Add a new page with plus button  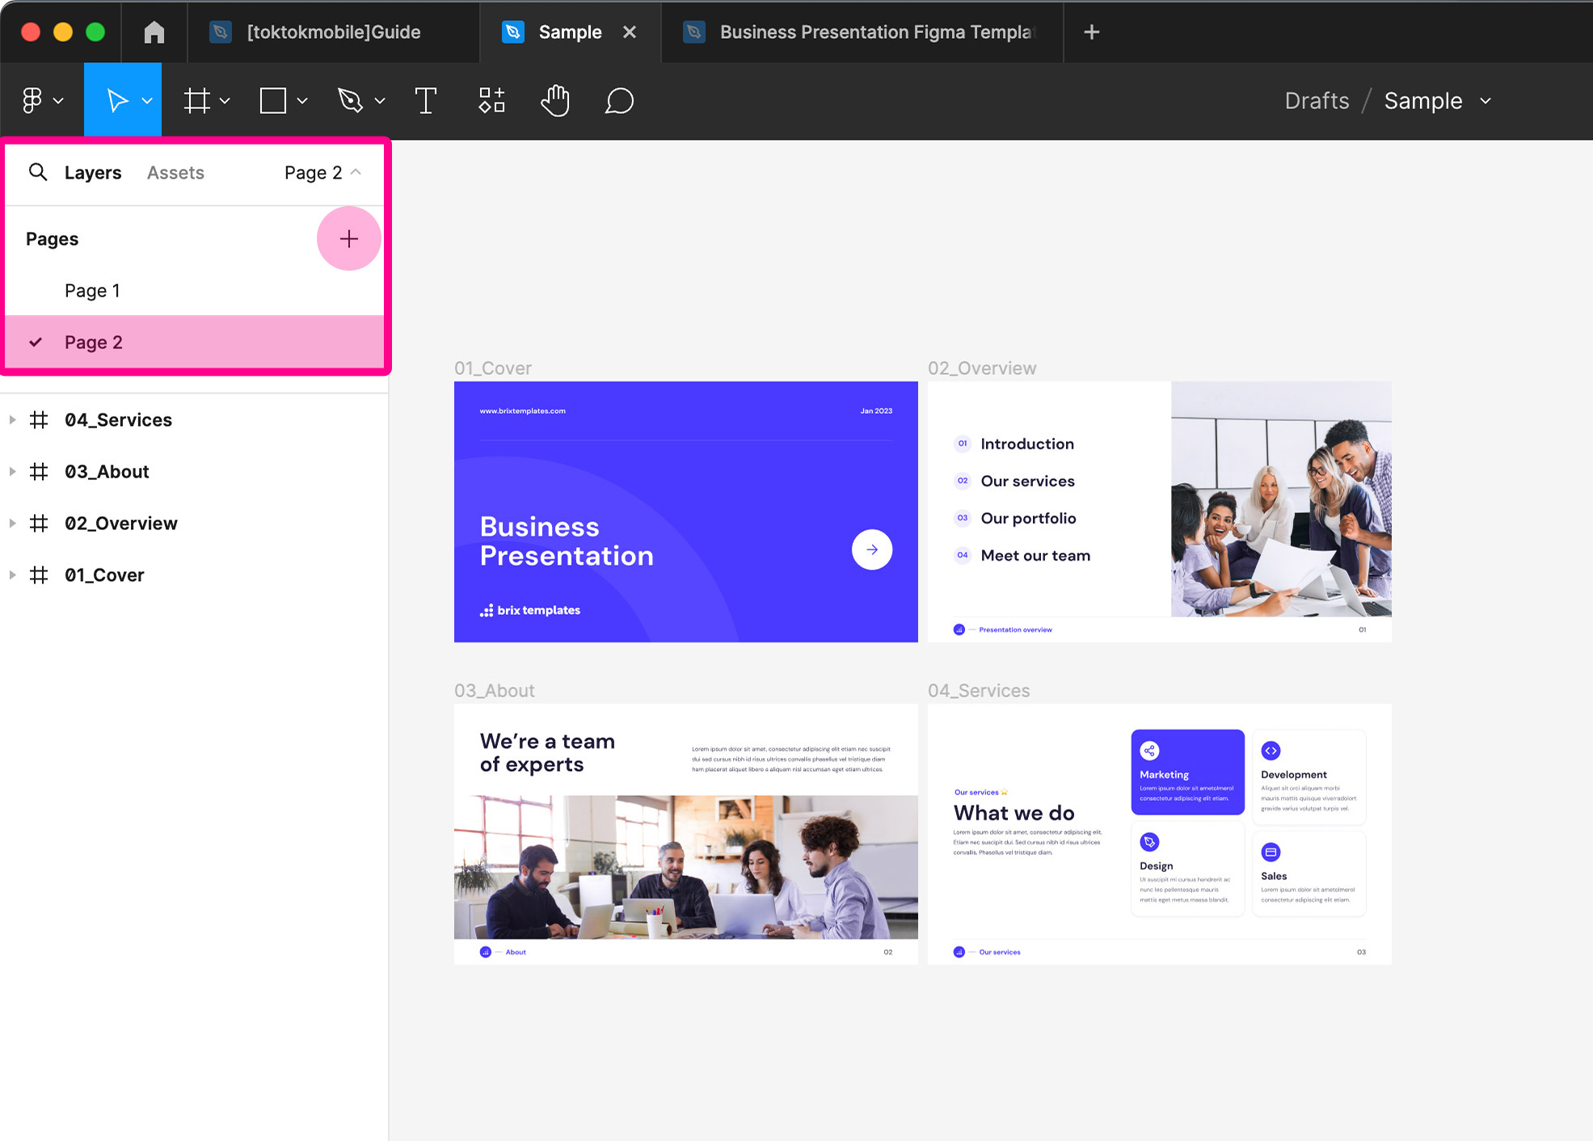[348, 238]
